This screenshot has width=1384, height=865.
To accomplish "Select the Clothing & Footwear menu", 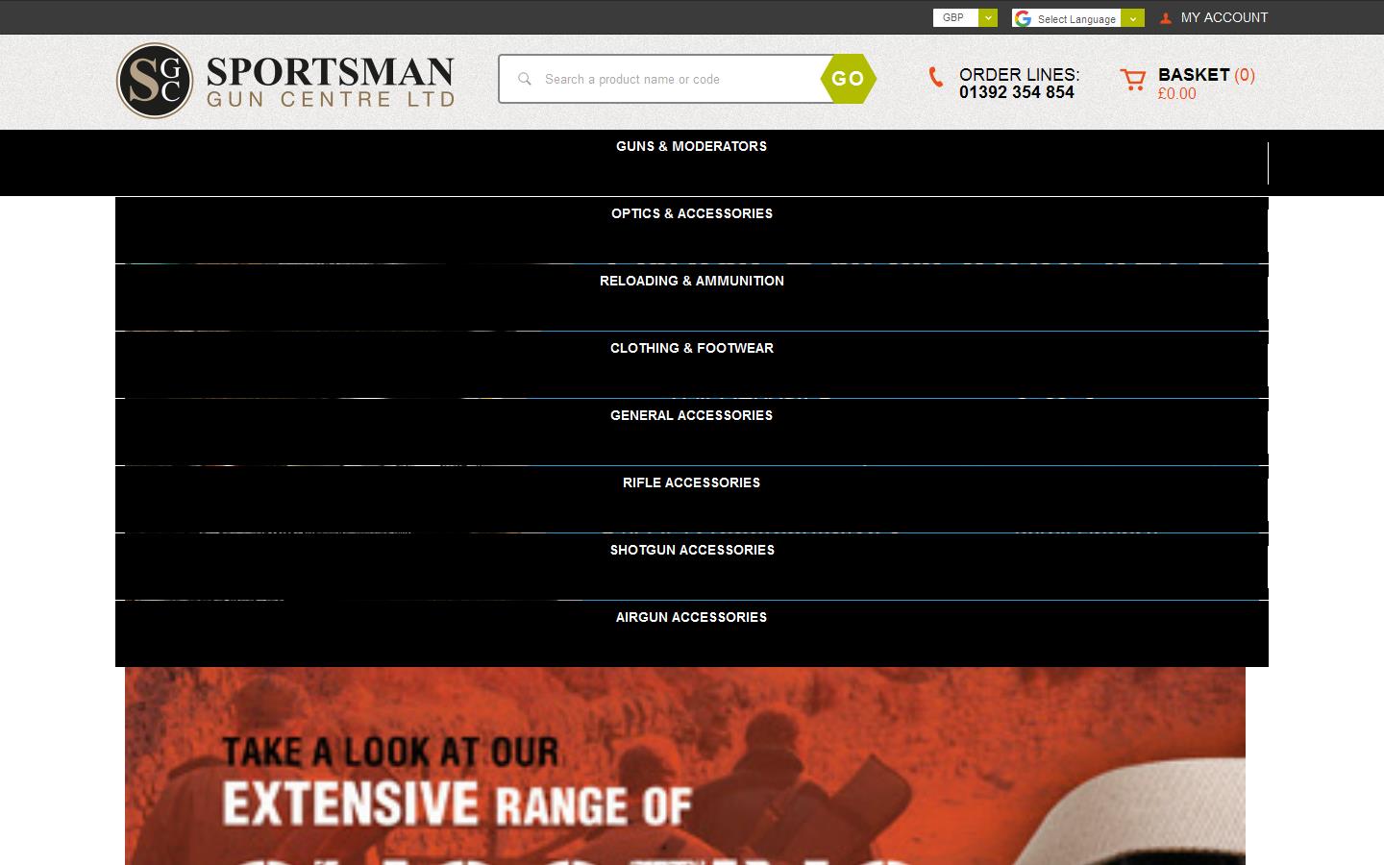I will click(691, 348).
